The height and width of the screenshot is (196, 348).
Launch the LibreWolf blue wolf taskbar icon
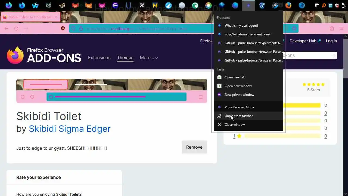(169, 5)
